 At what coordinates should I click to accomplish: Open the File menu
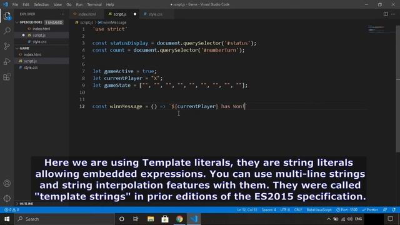[x=15, y=4]
